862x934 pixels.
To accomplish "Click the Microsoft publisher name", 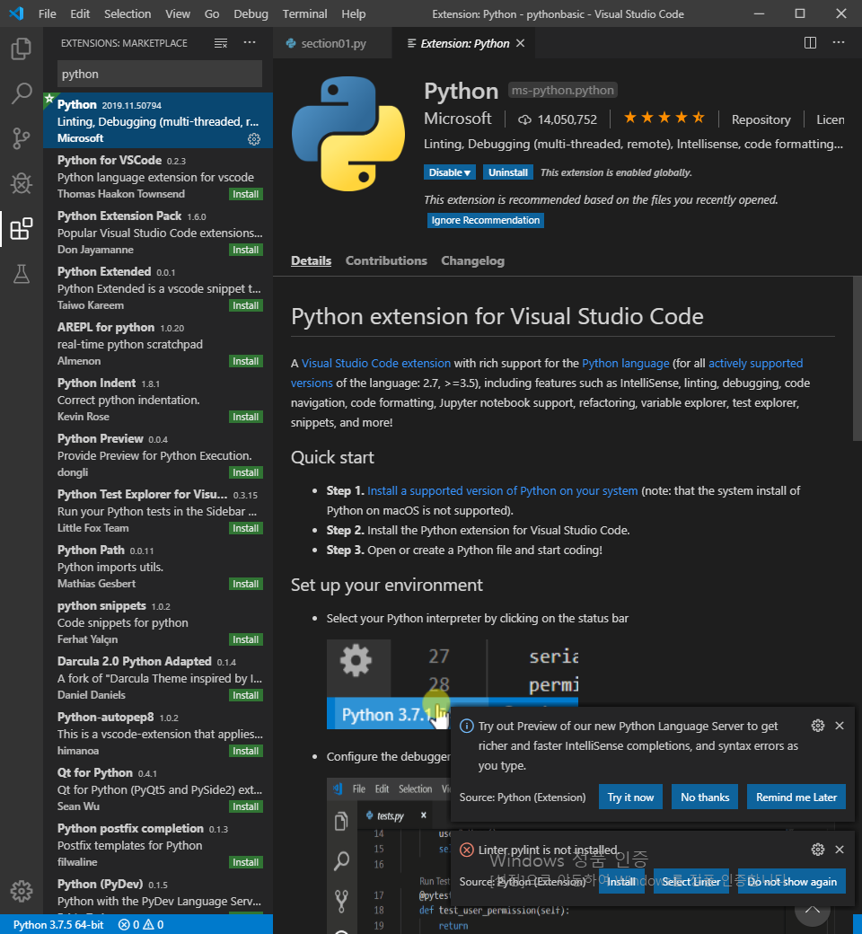I will [x=458, y=119].
